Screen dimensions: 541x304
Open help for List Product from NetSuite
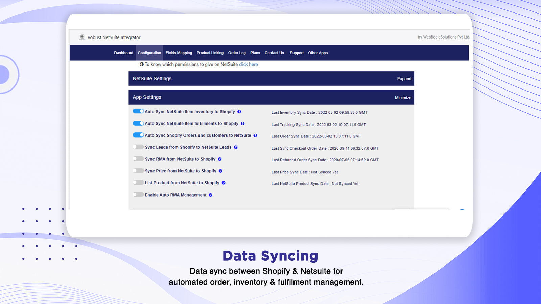click(x=224, y=183)
